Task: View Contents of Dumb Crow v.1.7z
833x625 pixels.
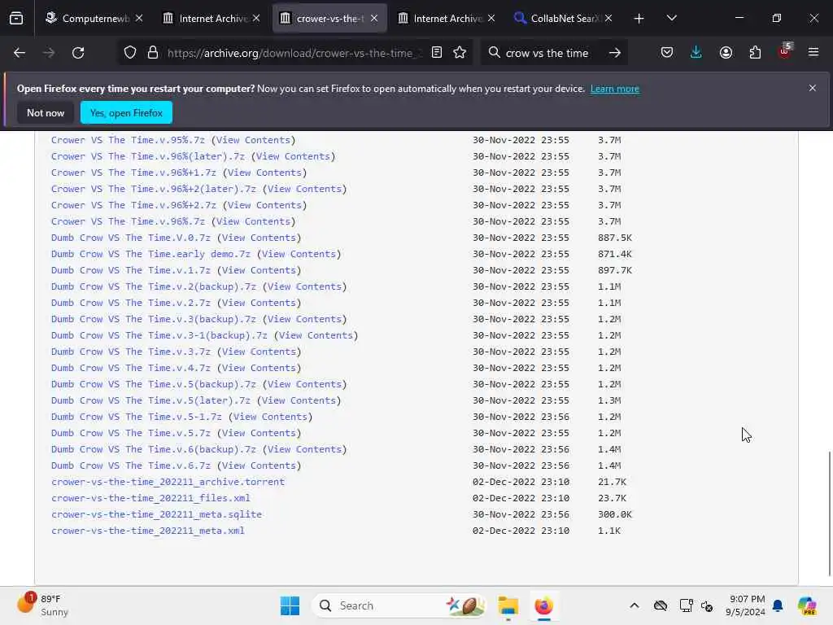Action: pos(259,270)
